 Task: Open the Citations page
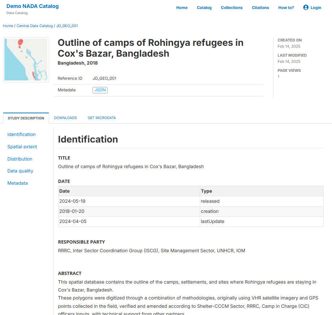coord(260,8)
